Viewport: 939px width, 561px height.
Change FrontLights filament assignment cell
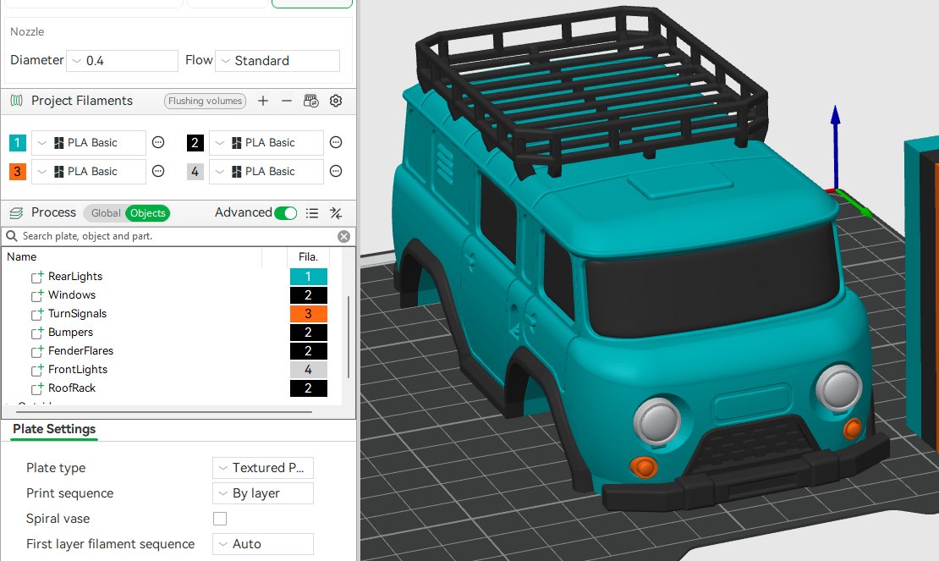[x=309, y=370]
